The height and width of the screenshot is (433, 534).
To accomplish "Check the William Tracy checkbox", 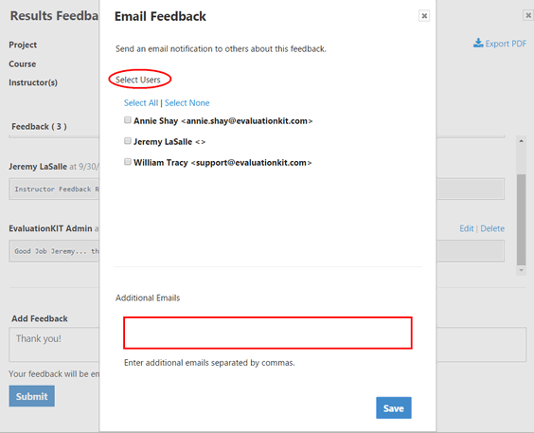I will (x=128, y=161).
